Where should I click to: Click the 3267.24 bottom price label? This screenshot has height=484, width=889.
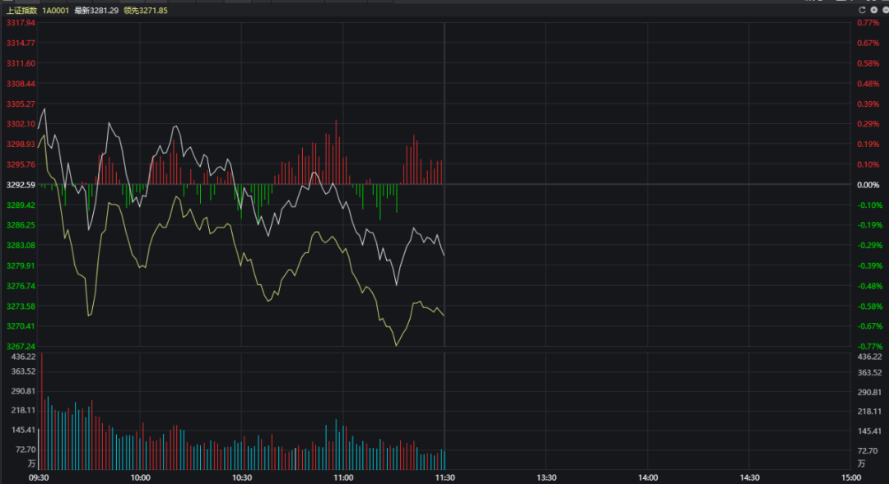point(21,347)
